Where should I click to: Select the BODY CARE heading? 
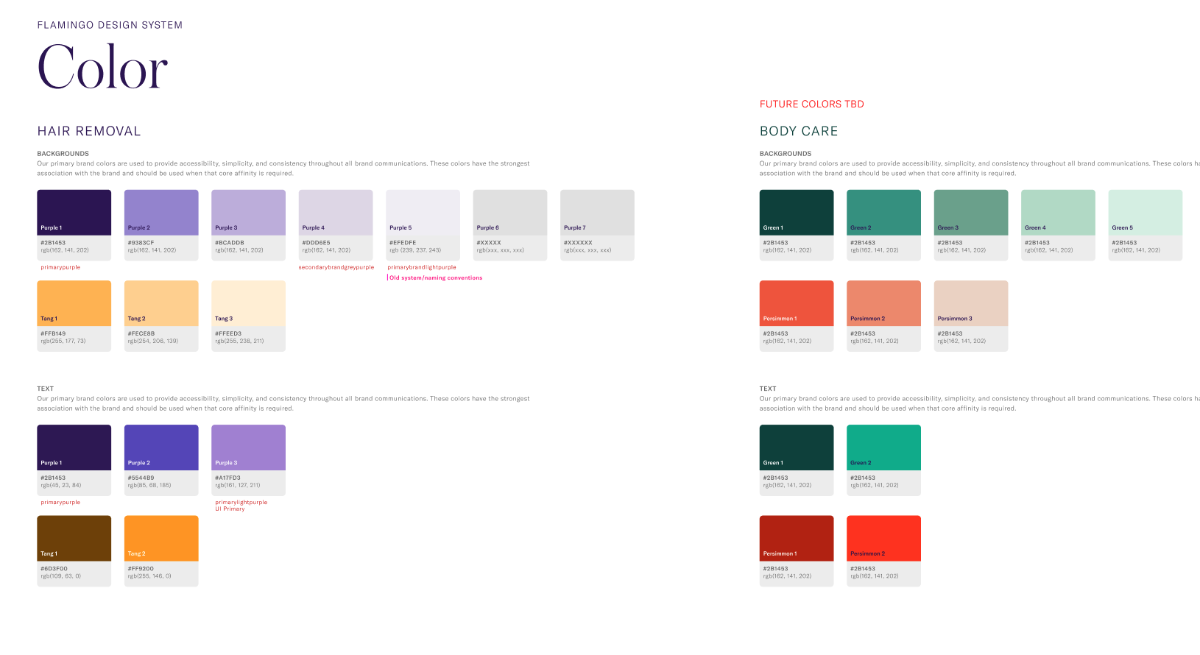pyautogui.click(x=799, y=131)
